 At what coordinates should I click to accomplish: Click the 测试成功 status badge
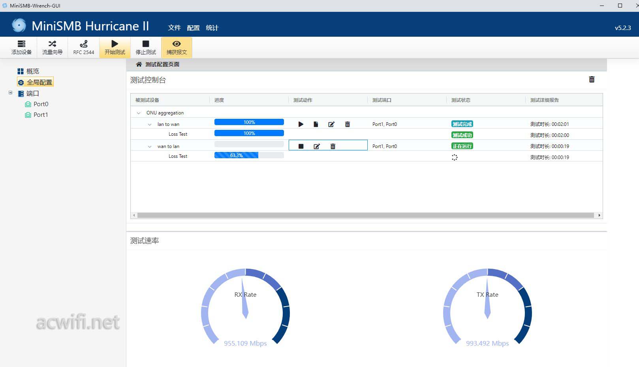click(462, 135)
